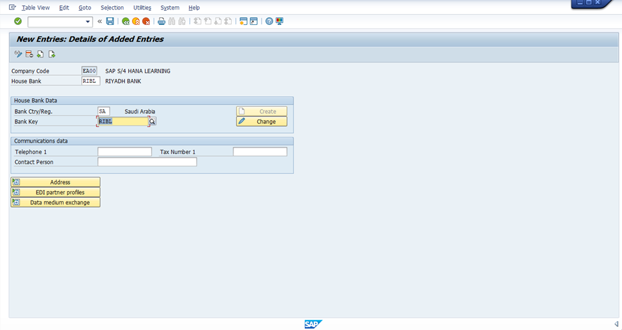Click into the command input field

coord(56,22)
